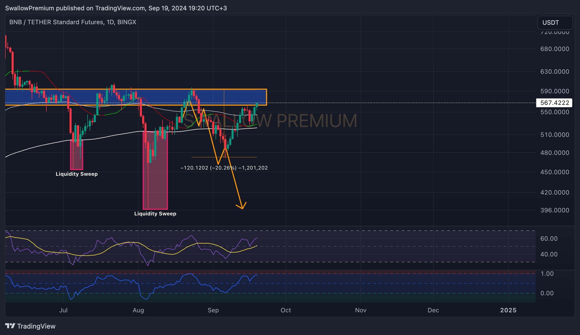The width and height of the screenshot is (580, 335).
Task: Click the 680.0000 price axis label
Action: [x=555, y=49]
